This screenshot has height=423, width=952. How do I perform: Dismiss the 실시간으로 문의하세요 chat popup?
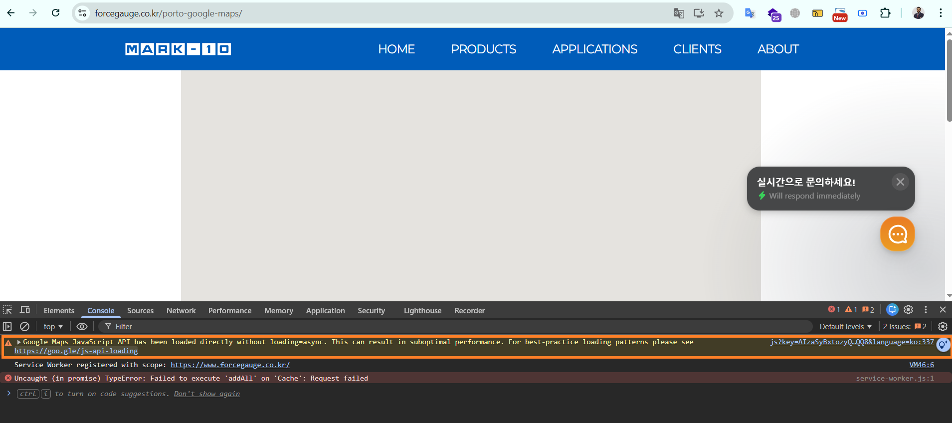pyautogui.click(x=900, y=182)
